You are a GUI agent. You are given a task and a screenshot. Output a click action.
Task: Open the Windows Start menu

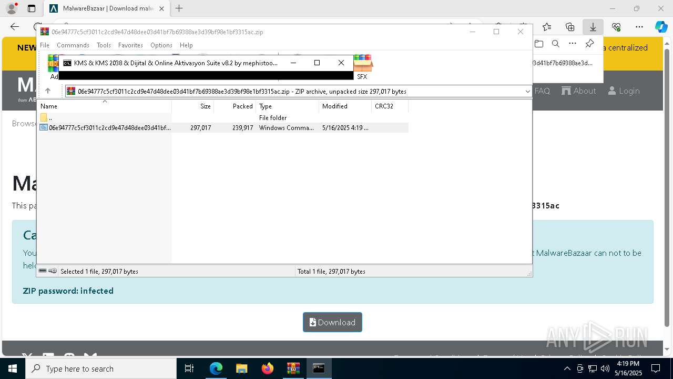(x=13, y=368)
